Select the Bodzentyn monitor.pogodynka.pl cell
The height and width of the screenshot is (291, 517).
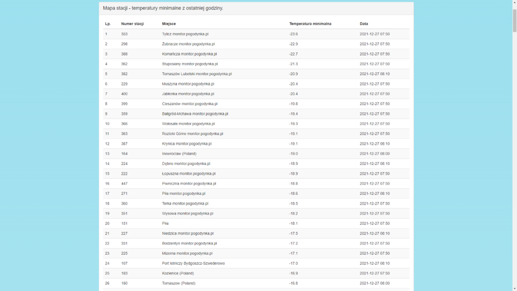[x=189, y=244]
